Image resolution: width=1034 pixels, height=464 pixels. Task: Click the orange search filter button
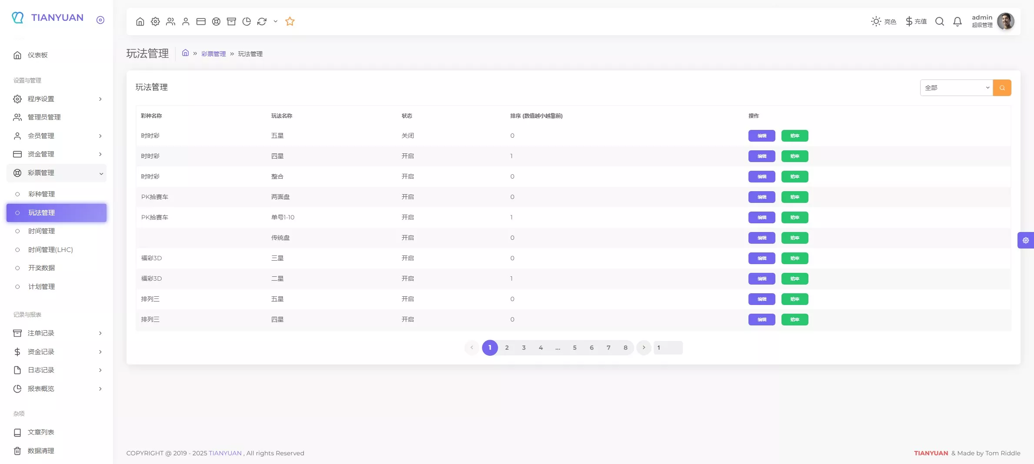1002,88
